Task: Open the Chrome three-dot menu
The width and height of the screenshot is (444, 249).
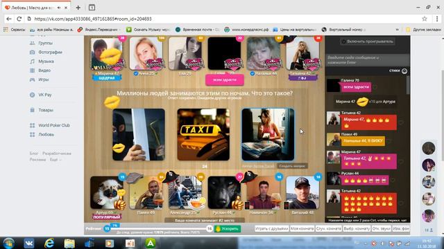Action: (437, 19)
